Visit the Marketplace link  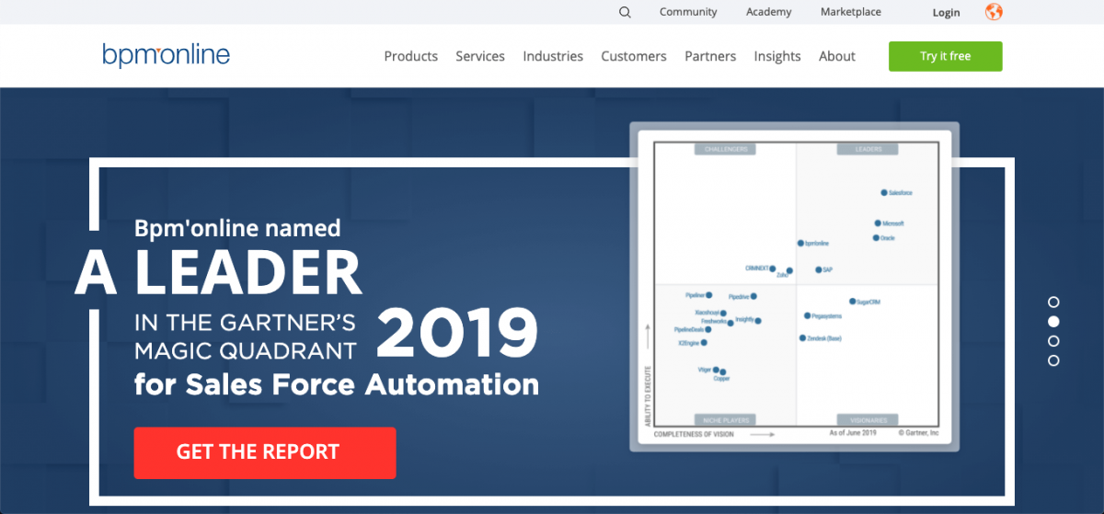coord(851,12)
